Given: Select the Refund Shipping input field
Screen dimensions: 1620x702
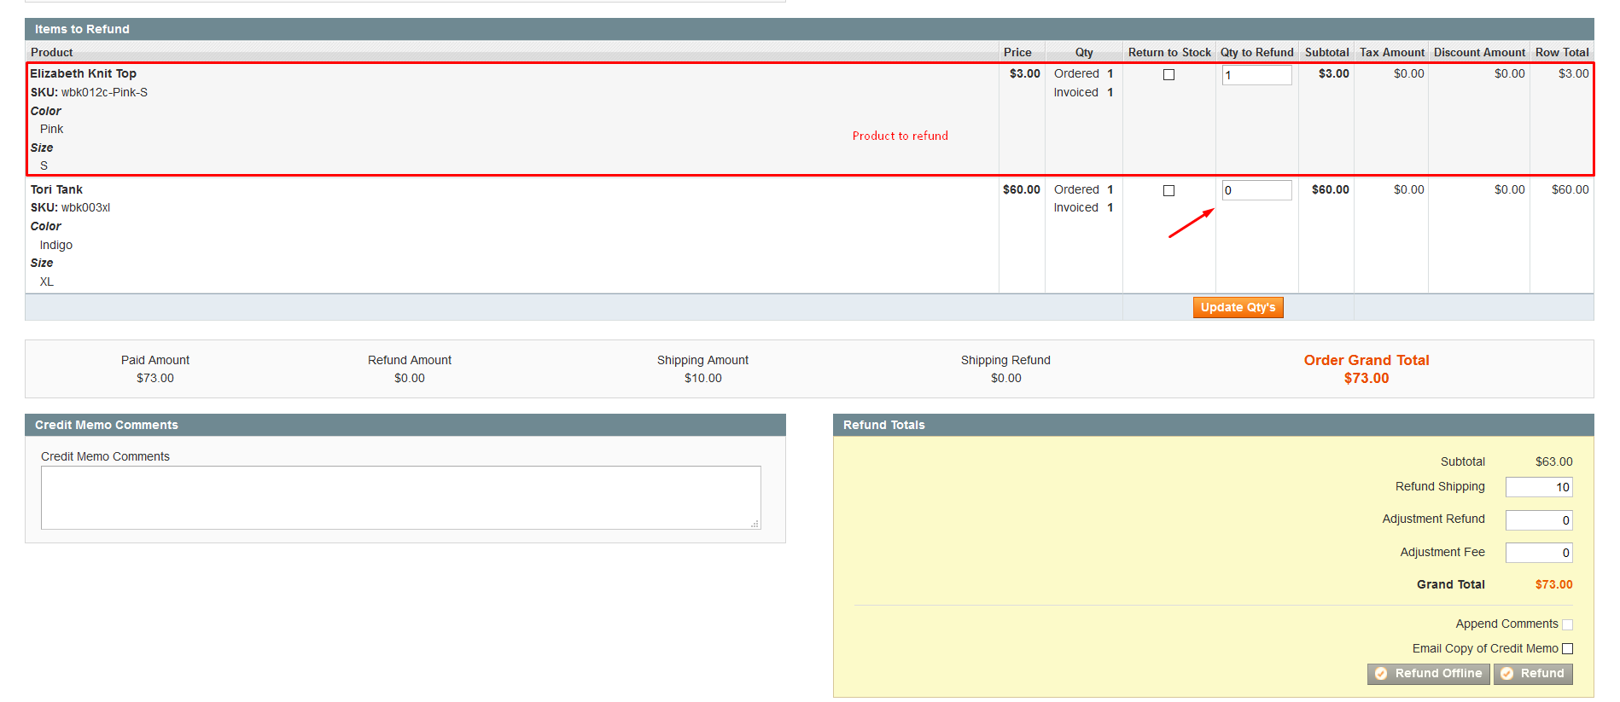Looking at the screenshot, I should tap(1538, 487).
